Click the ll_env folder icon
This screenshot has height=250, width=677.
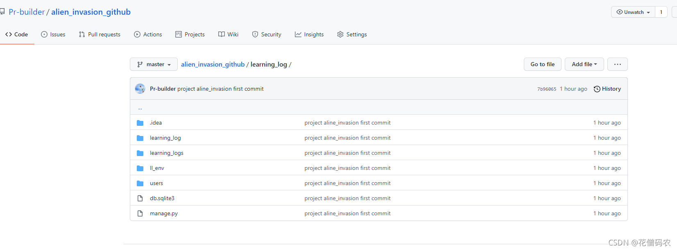coord(140,168)
